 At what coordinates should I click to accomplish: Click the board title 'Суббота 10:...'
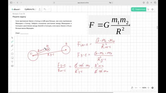pyautogui.click(x=30, y=9)
